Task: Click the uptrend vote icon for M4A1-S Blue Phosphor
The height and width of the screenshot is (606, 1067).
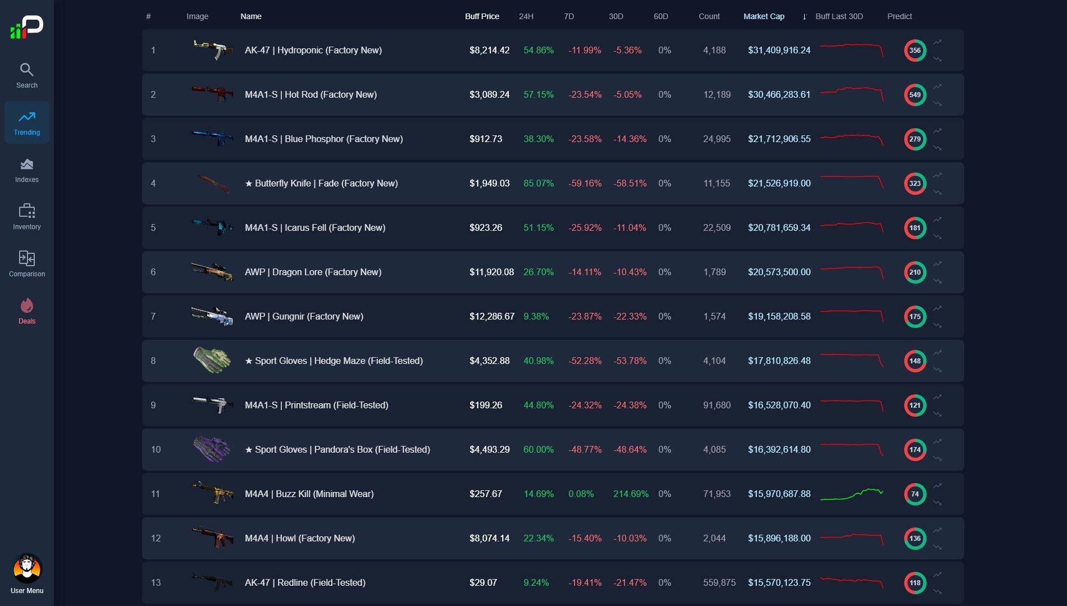Action: [x=937, y=130]
